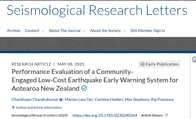View author Marion Lara Tan
This screenshot has height=119, width=196.
79,99
